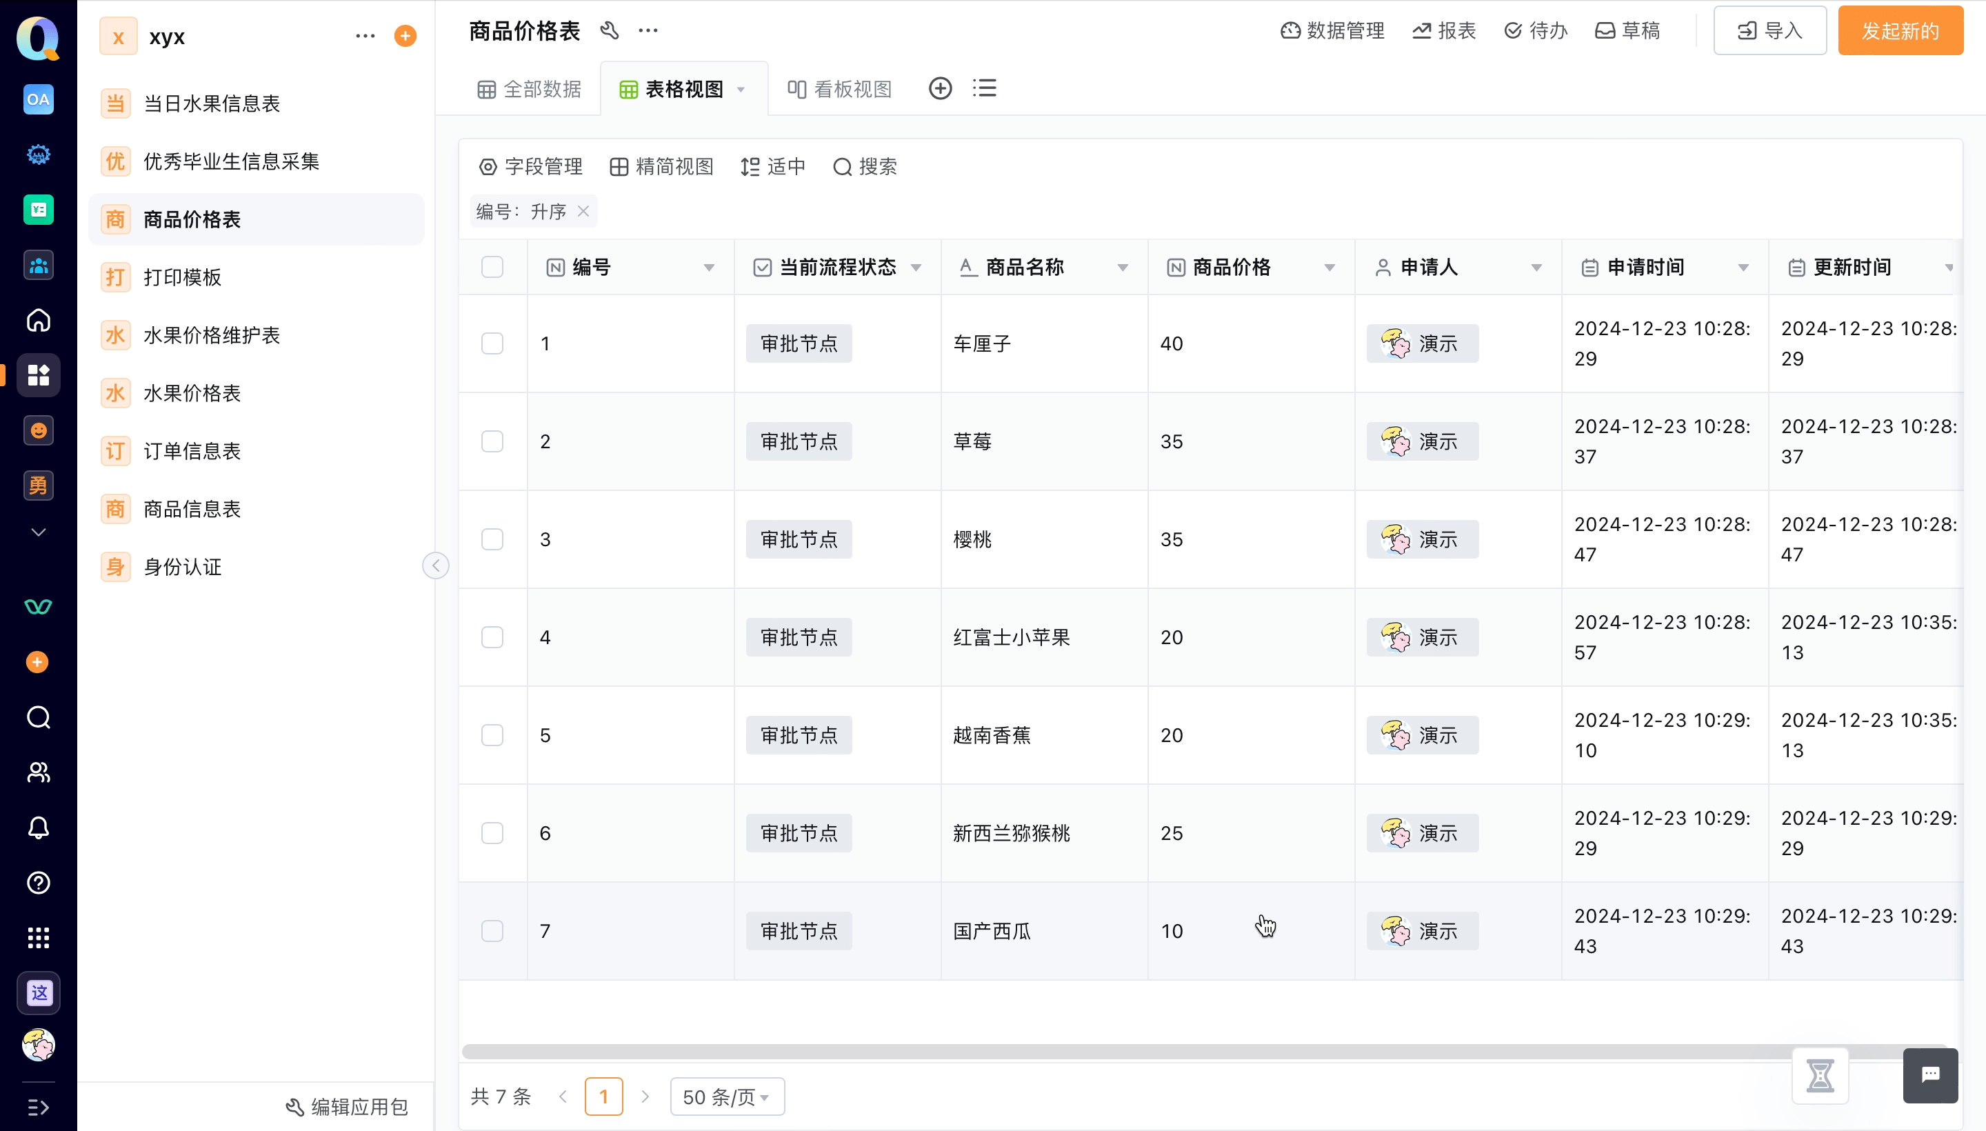Open the 商品名称 column dropdown arrow

coord(1123,268)
